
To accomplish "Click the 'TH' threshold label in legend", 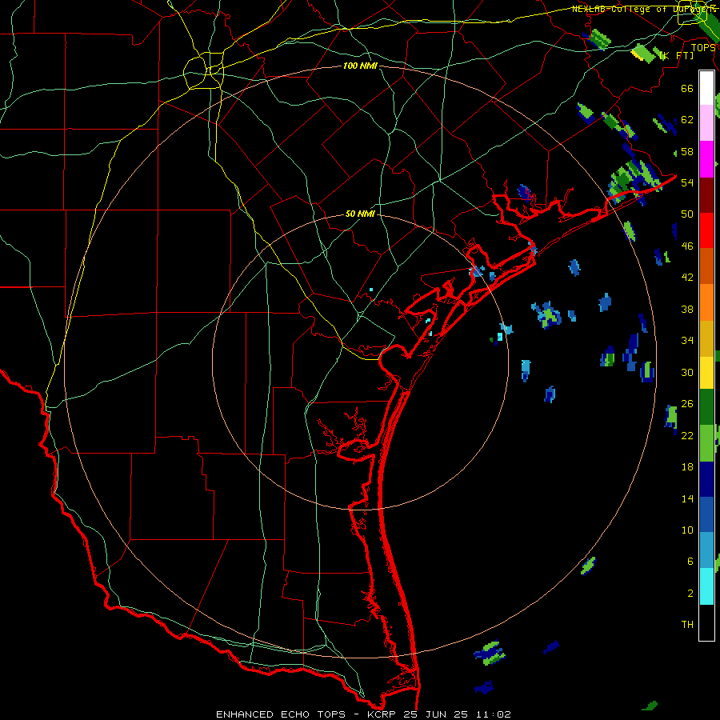I will pyautogui.click(x=687, y=625).
